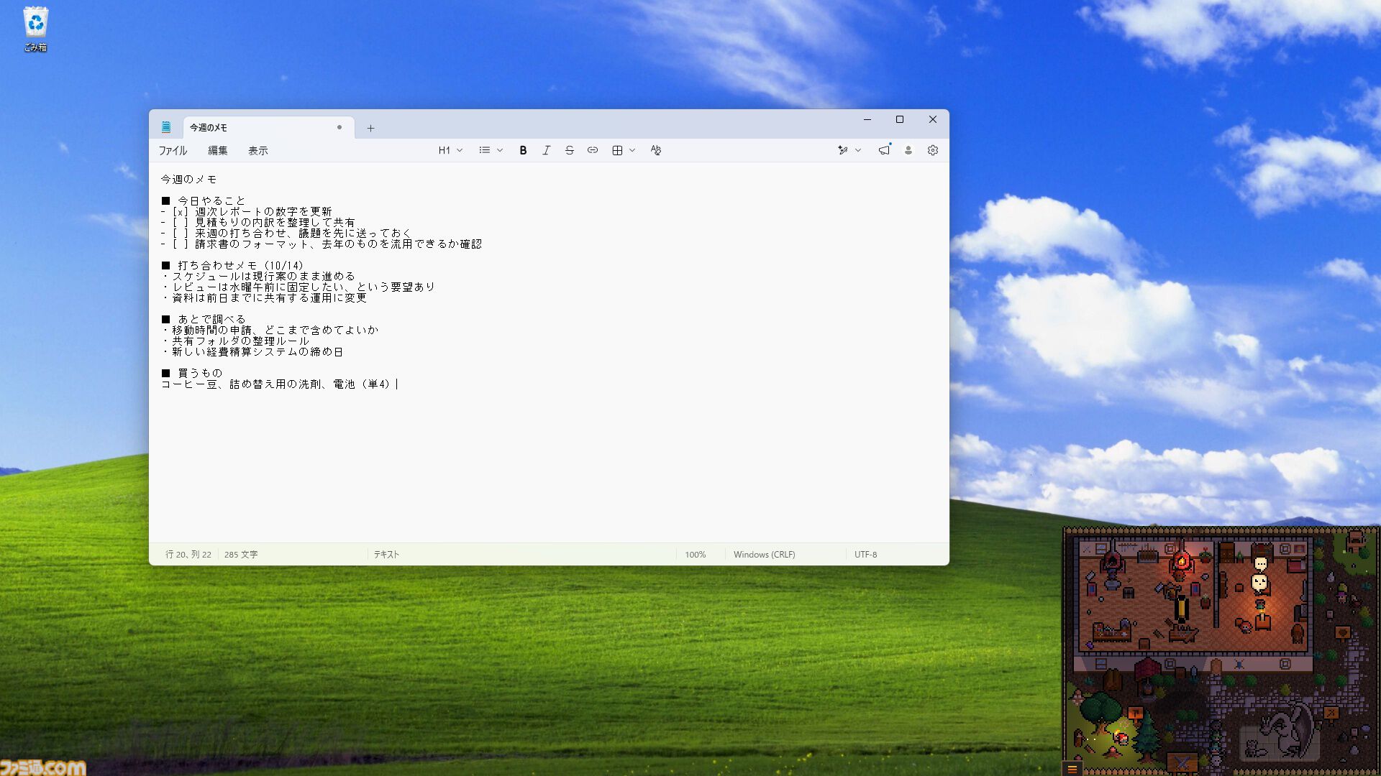Viewport: 1381px width, 776px height.
Task: Click the ■ あとで調べる heading
Action: (x=203, y=319)
